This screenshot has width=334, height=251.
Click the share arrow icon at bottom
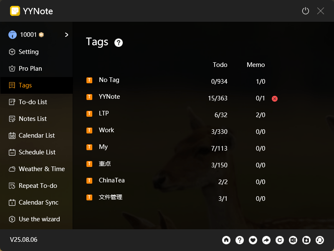[x=266, y=240]
